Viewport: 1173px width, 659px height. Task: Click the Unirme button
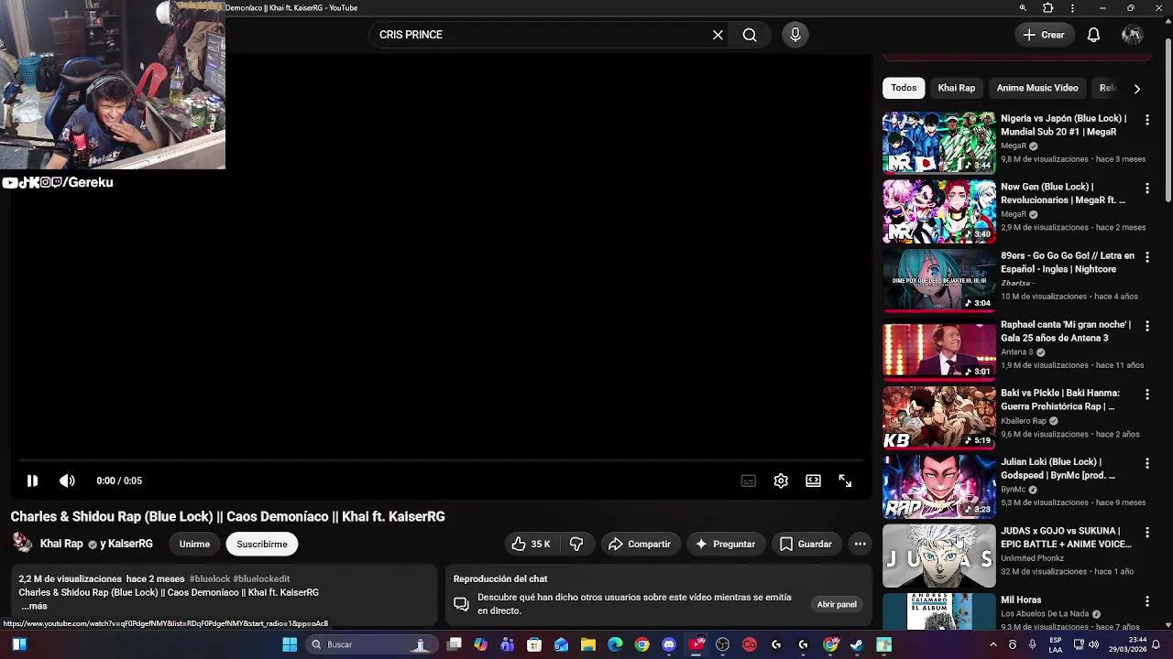coord(194,544)
